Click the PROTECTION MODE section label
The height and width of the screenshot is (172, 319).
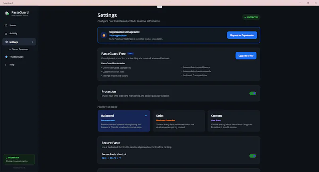pyautogui.click(x=107, y=107)
